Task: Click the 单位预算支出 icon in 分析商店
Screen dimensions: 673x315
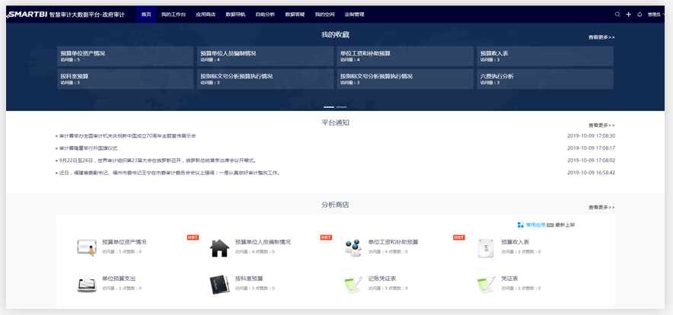Action: point(86,284)
